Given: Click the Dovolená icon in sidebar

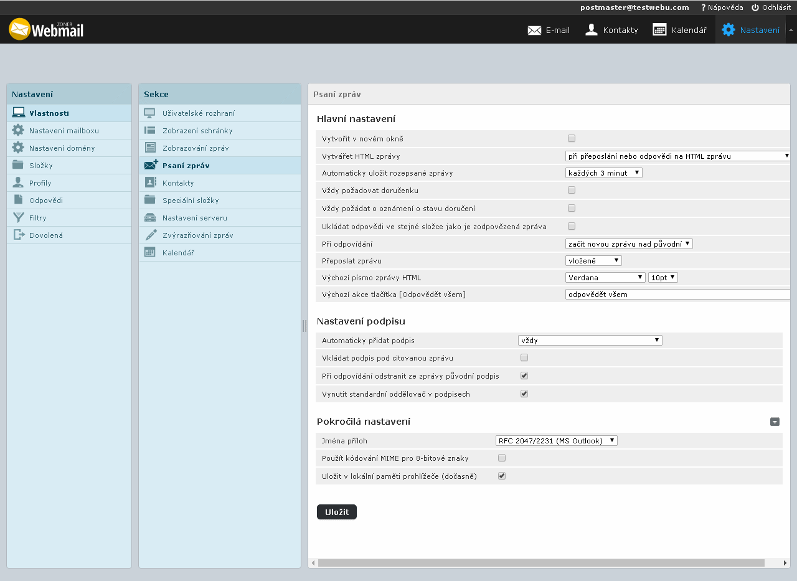Looking at the screenshot, I should 18,235.
